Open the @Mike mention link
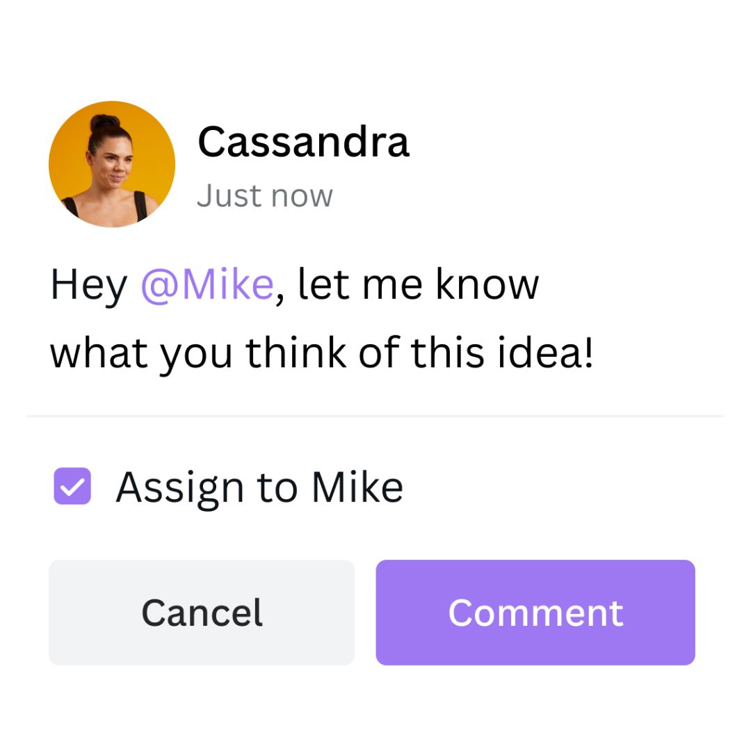Viewport: 751px width, 751px height. point(207,285)
